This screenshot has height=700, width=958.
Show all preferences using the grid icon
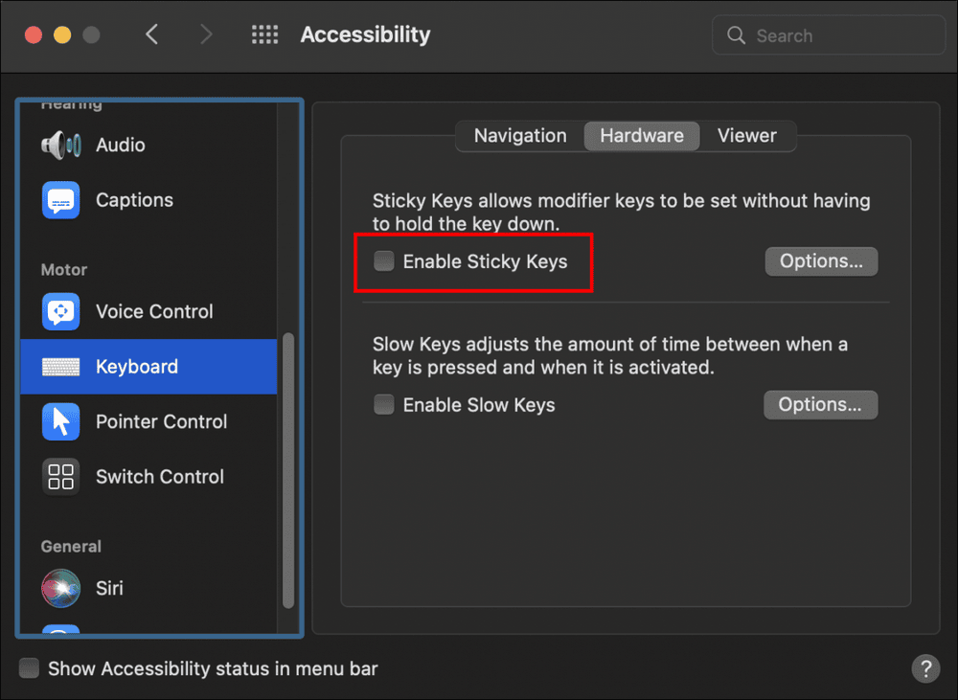tap(264, 35)
